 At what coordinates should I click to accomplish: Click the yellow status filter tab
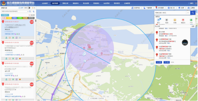coord(9,18)
